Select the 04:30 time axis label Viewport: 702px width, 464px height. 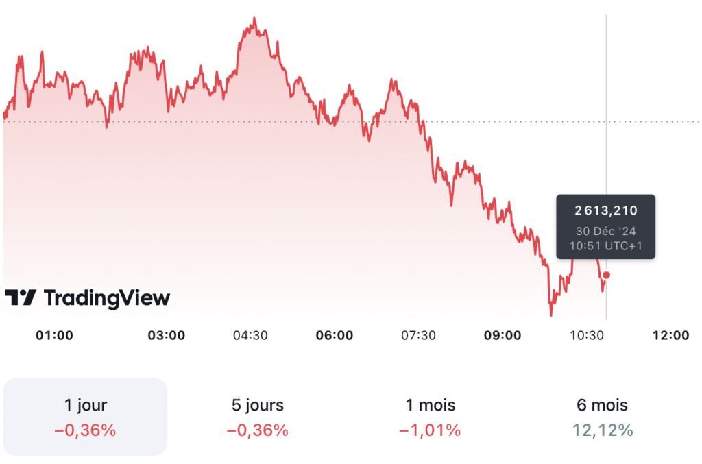pos(250,335)
